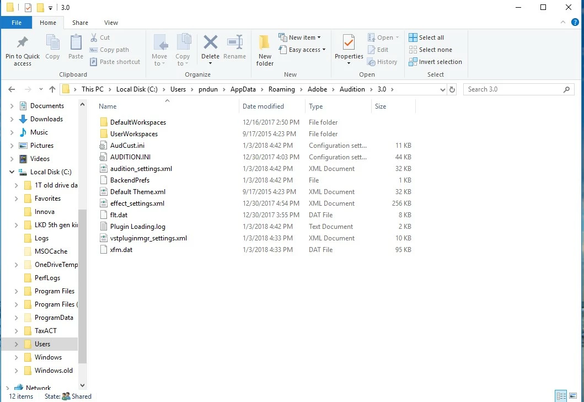
Task: Sort by Date modified column
Action: coord(272,106)
